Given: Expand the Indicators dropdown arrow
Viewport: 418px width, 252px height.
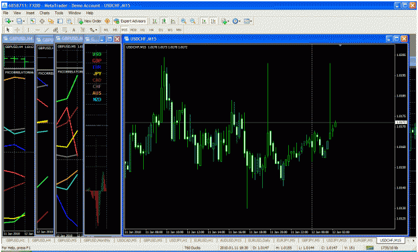Looking at the screenshot, I should pyautogui.click(x=229, y=21).
